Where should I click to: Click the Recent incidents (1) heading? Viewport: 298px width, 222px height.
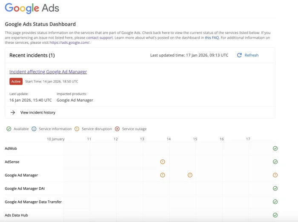(32, 55)
